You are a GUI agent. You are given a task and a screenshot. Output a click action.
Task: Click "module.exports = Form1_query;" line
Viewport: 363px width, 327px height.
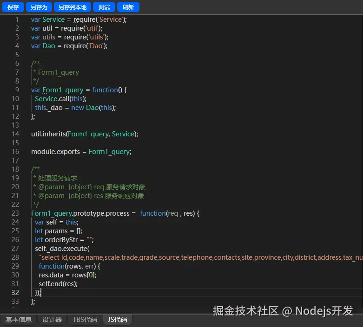[x=81, y=152]
